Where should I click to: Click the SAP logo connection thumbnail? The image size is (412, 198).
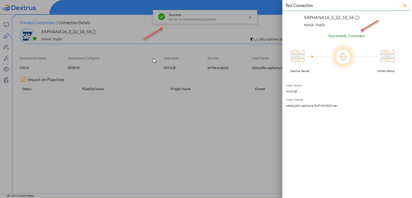click(28, 36)
